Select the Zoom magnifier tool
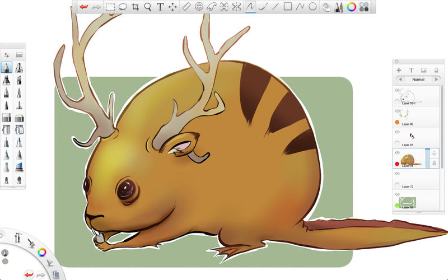 click(x=148, y=7)
